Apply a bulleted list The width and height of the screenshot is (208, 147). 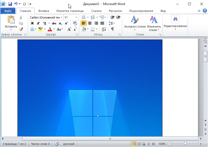click(x=83, y=17)
